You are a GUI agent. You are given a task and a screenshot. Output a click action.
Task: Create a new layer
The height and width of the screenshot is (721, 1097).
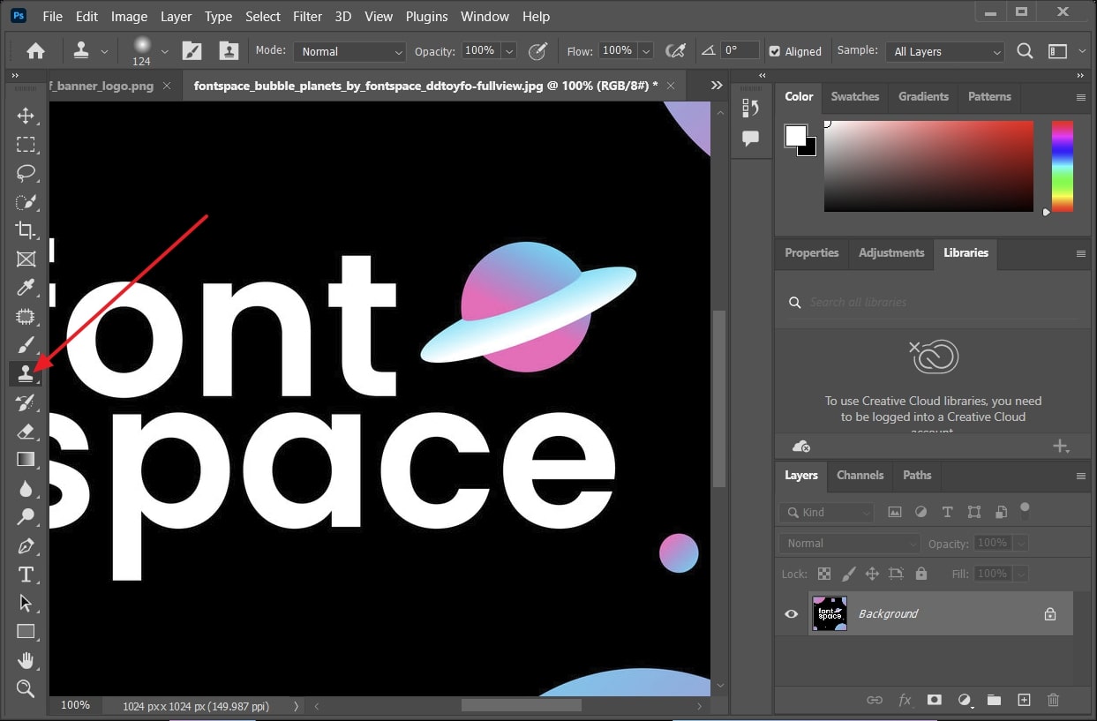[x=1024, y=700]
